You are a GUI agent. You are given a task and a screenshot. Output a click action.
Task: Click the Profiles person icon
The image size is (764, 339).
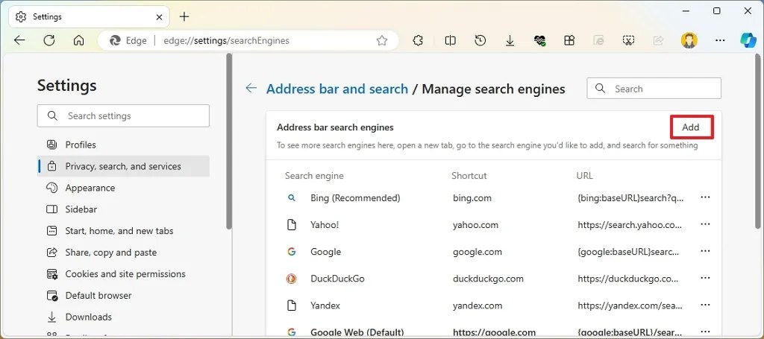[51, 145]
